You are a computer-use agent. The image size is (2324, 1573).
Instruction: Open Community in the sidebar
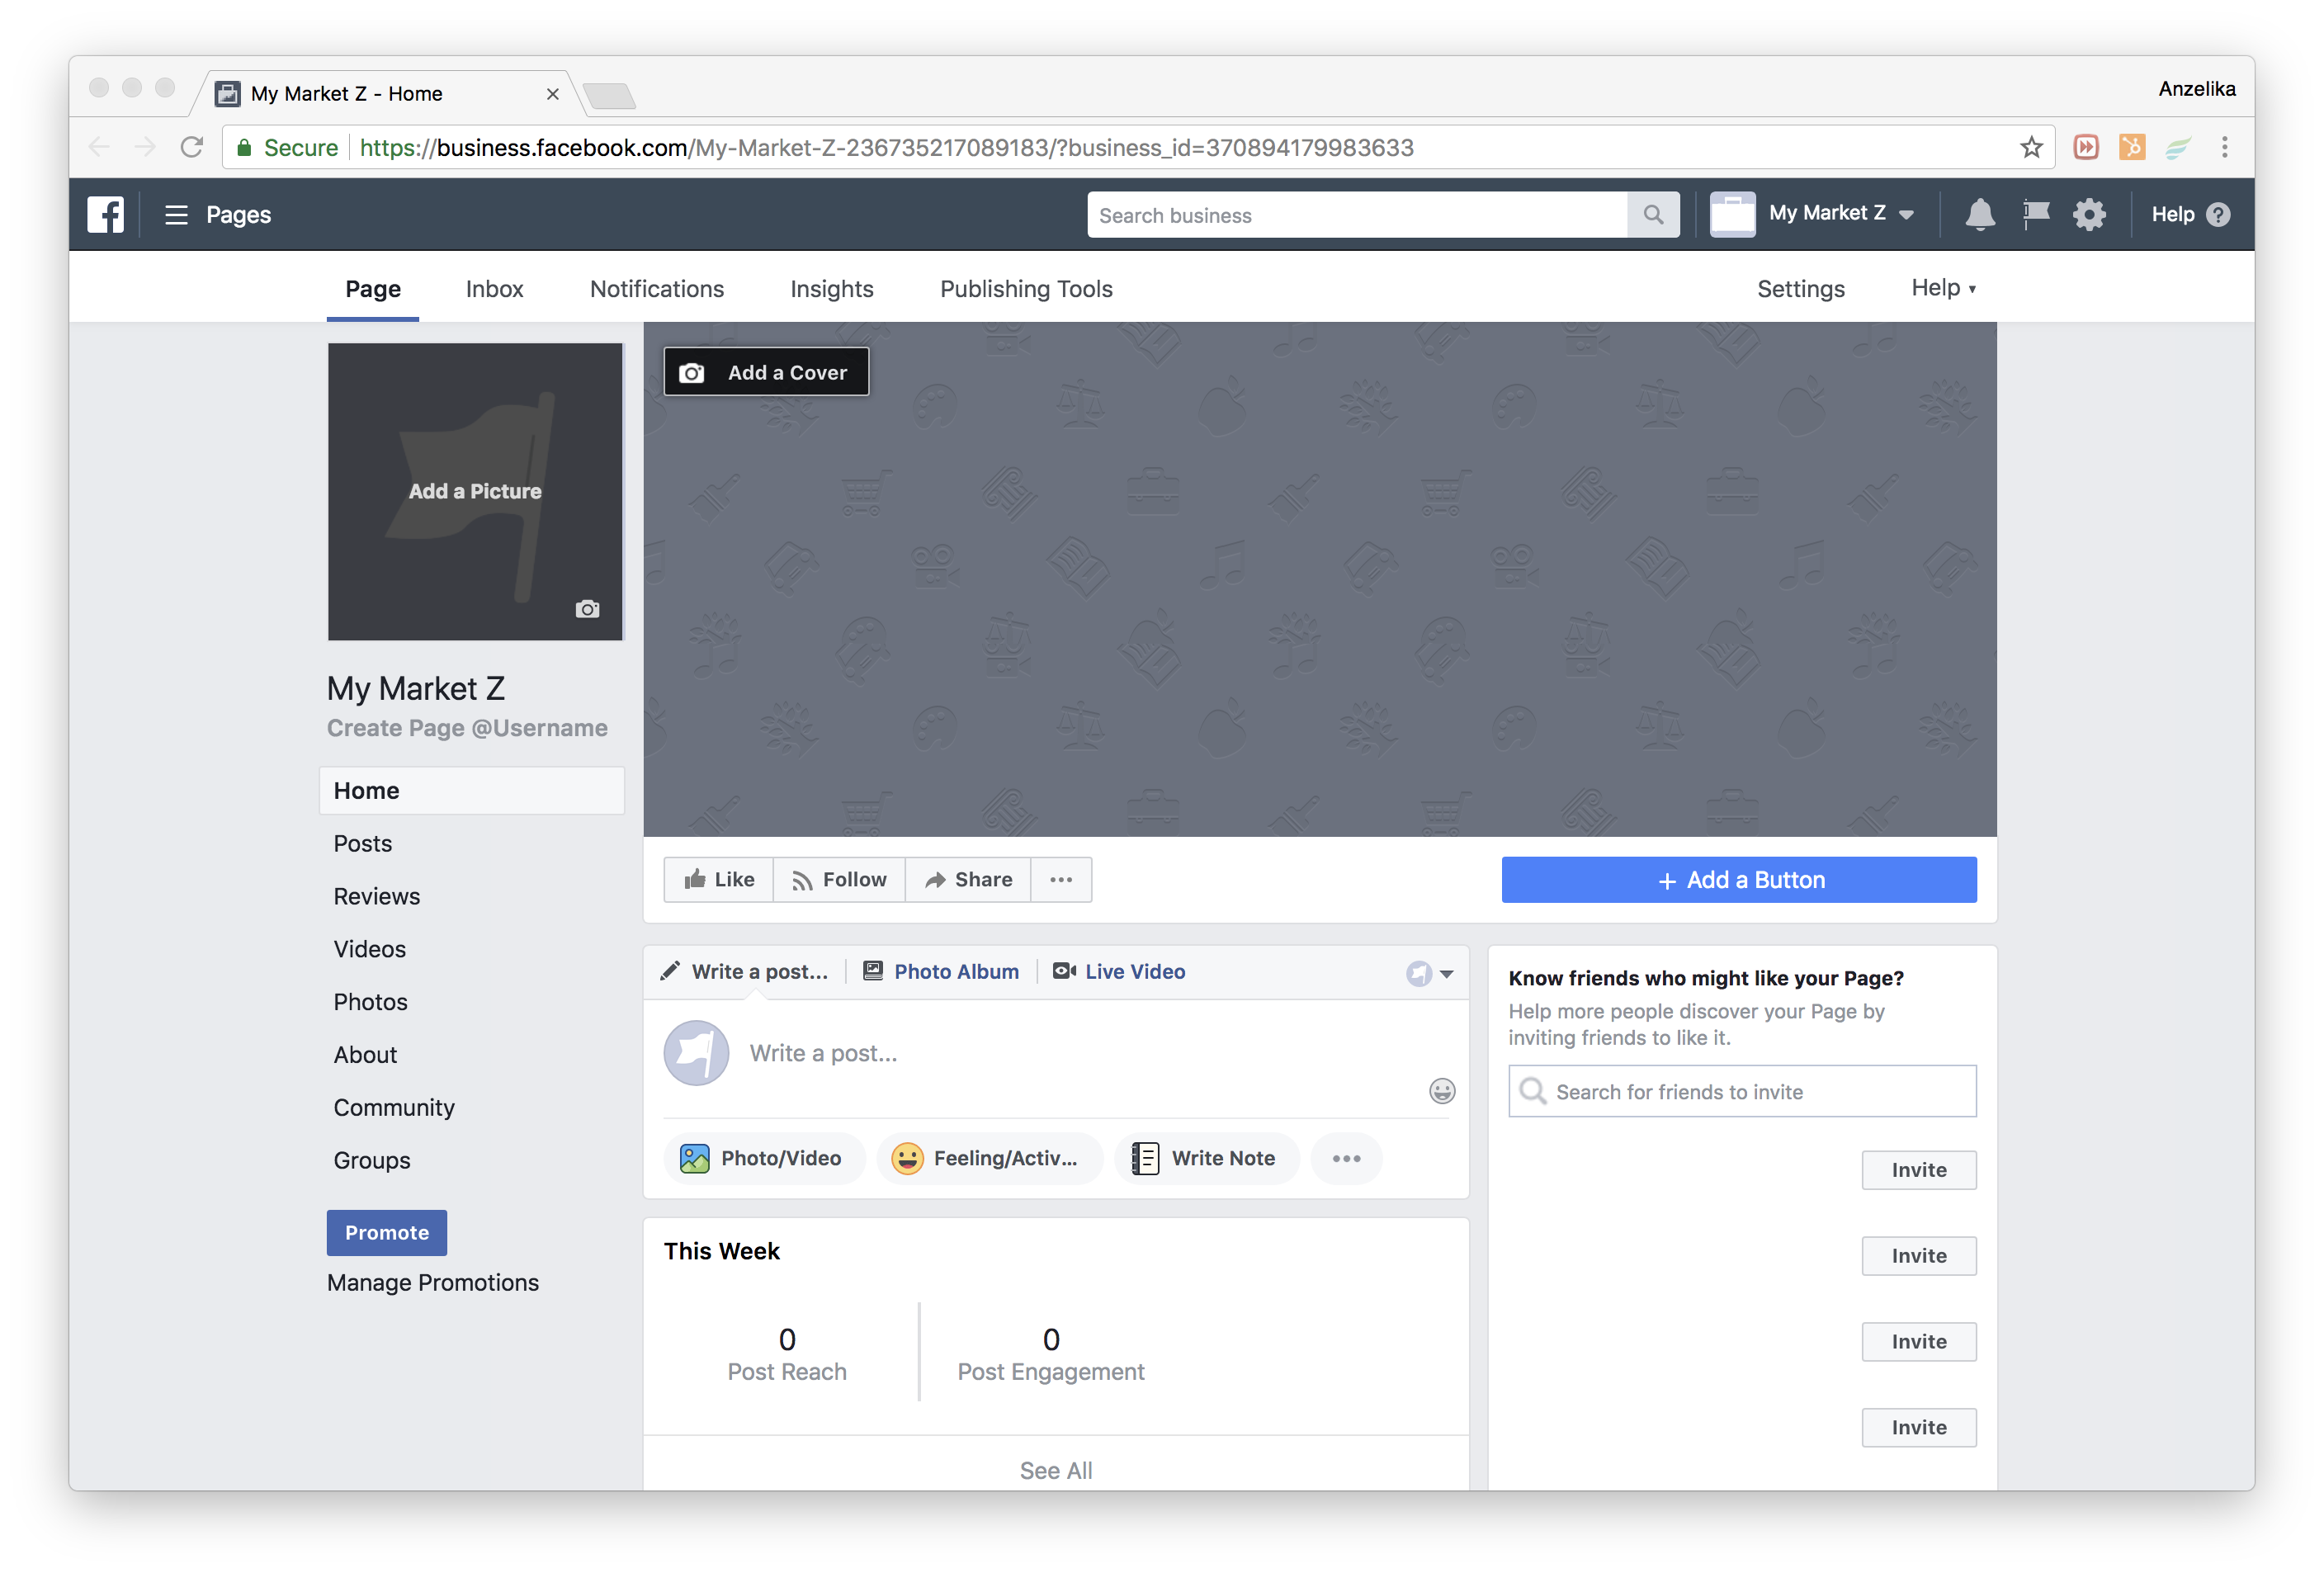[393, 1107]
